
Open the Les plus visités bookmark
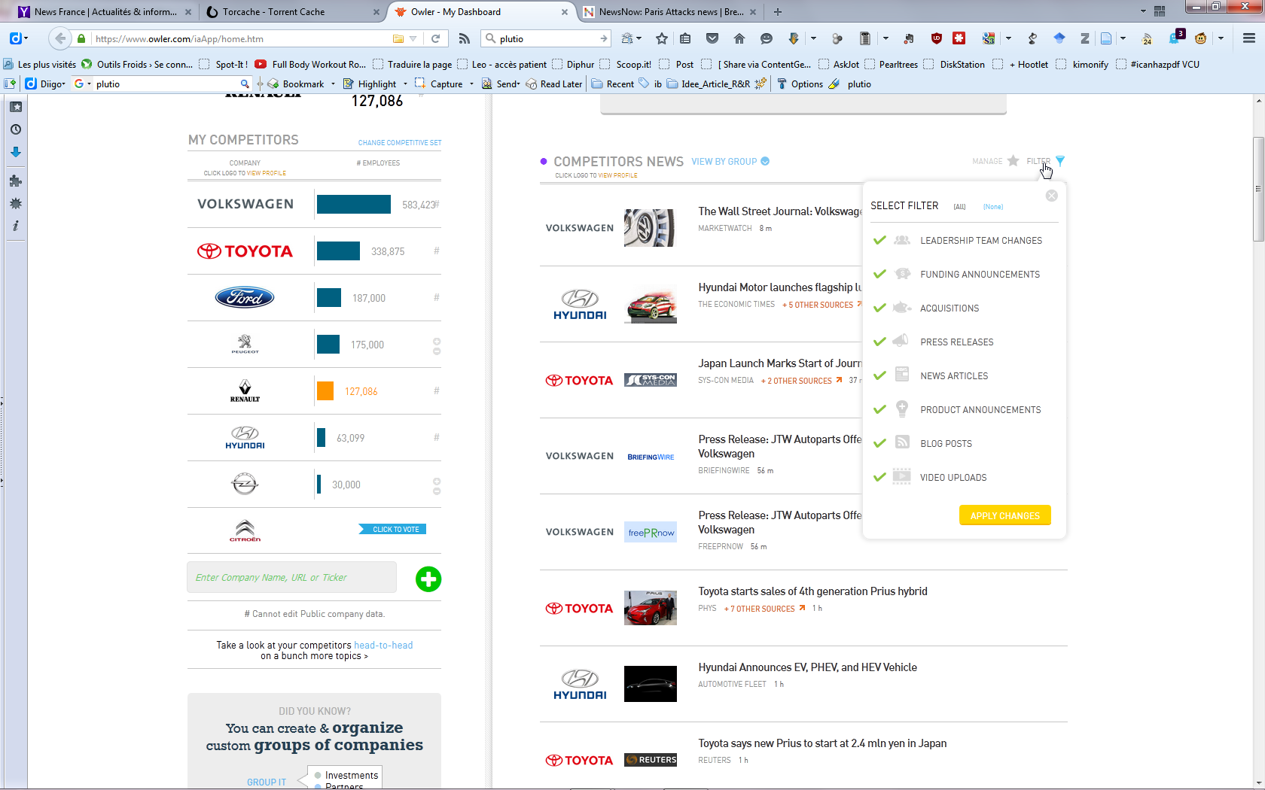(40, 65)
